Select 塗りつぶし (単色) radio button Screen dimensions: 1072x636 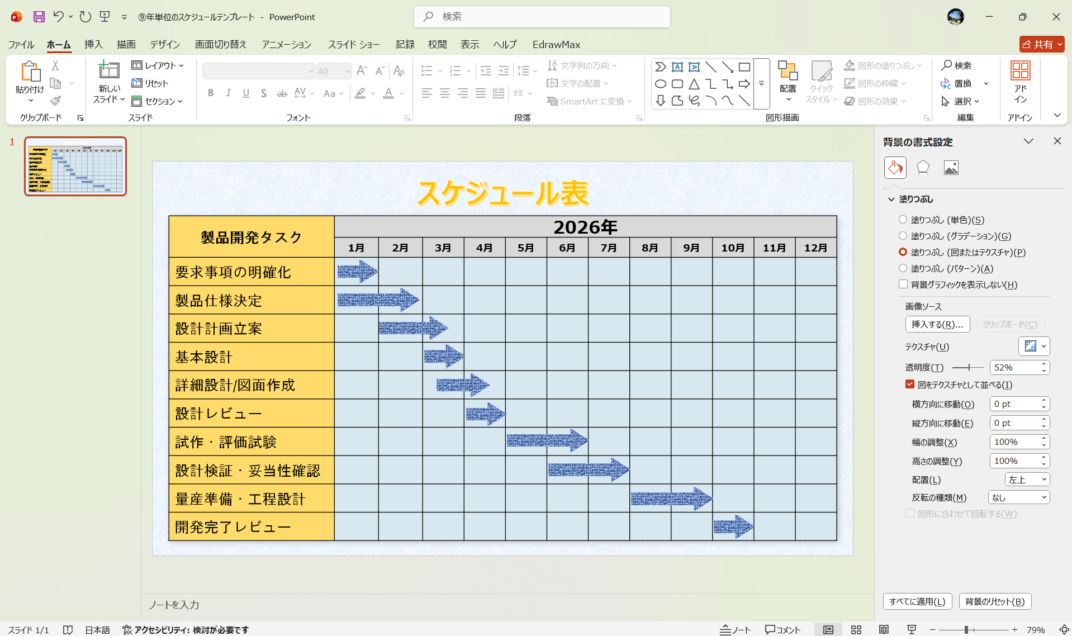(903, 220)
